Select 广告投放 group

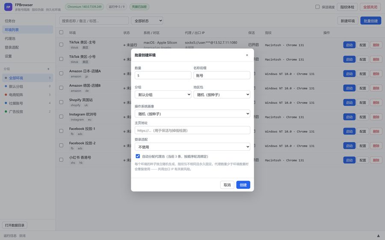pyautogui.click(x=27, y=111)
